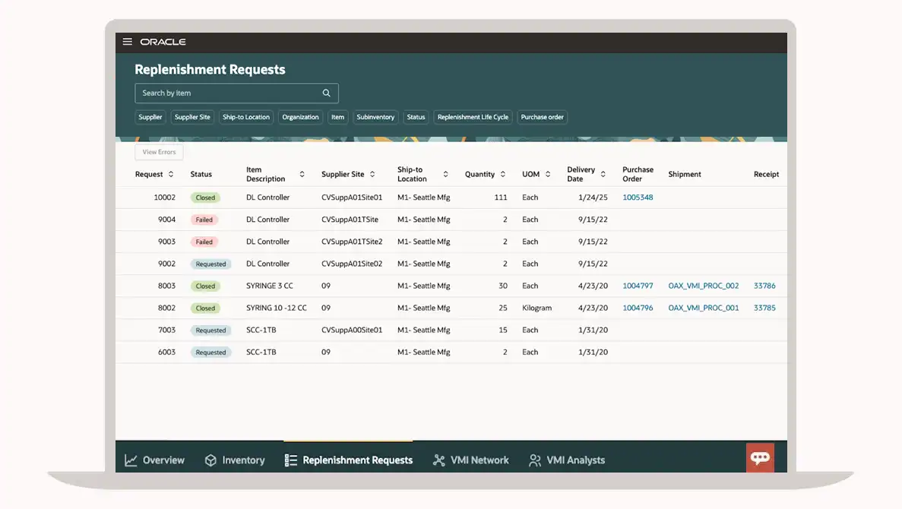Open the Replenishment Life Cycle filter
Image resolution: width=902 pixels, height=509 pixels.
(473, 117)
